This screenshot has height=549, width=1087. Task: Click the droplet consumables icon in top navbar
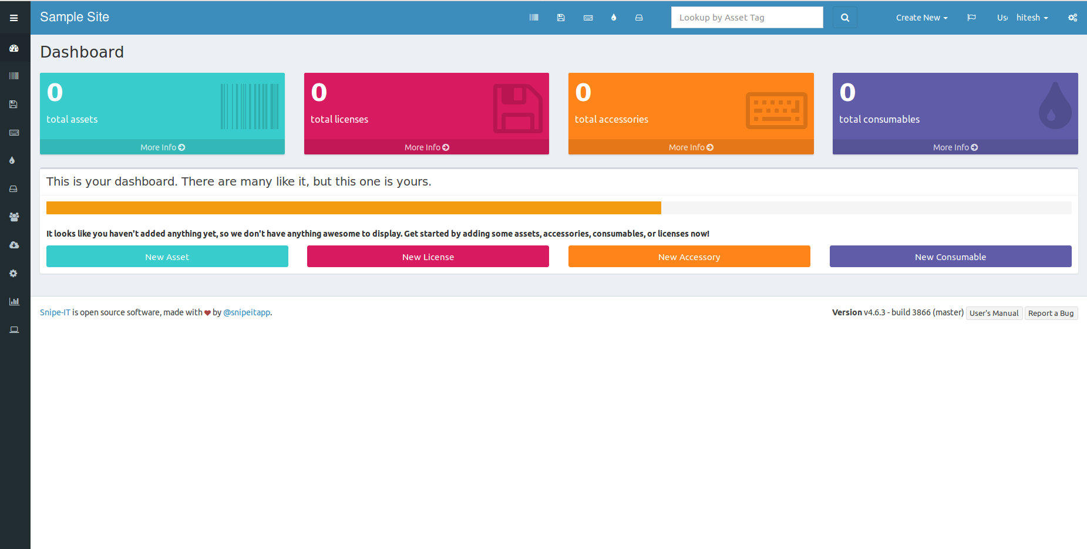coord(614,18)
